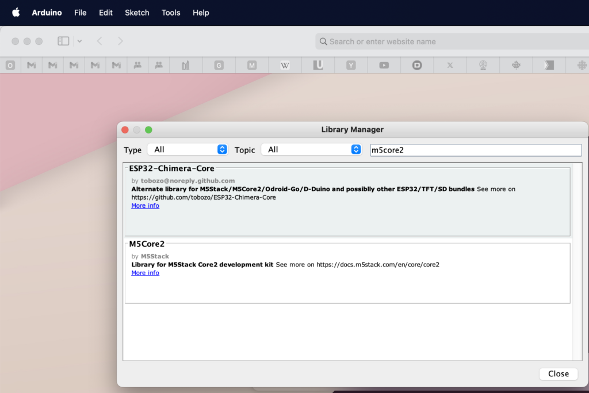Image resolution: width=589 pixels, height=393 pixels.
Task: Open the Sketch menu
Action: (x=137, y=13)
